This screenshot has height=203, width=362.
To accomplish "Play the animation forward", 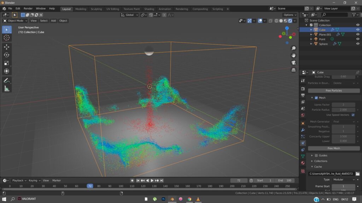I will (x=152, y=181).
